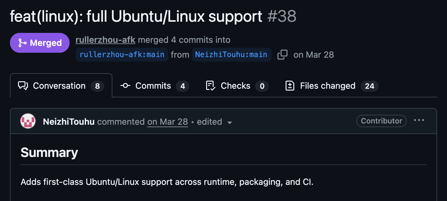Viewport: 447px width, 201px height.
Task: Open rullerzhou-afk user profile link
Action: [x=106, y=40]
